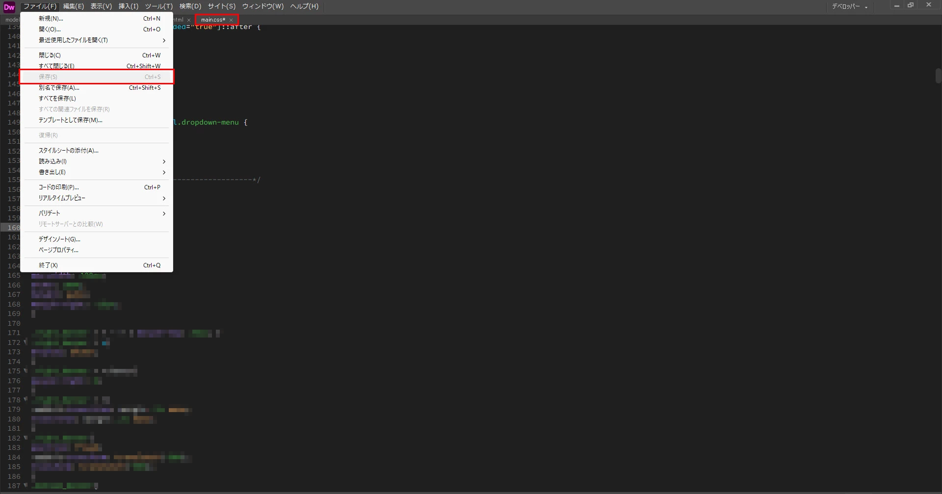The image size is (942, 494).
Task: Click リモートサーバーとの比較(W) entry
Action: [97, 224]
